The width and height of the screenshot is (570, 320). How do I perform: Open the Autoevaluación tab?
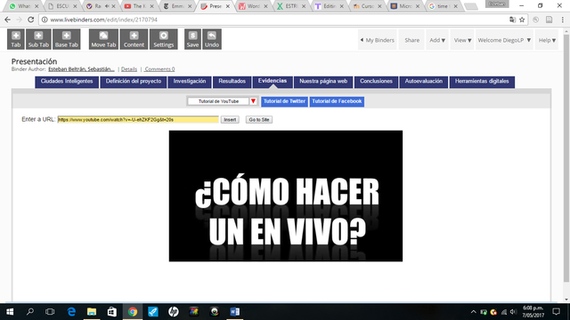[424, 82]
